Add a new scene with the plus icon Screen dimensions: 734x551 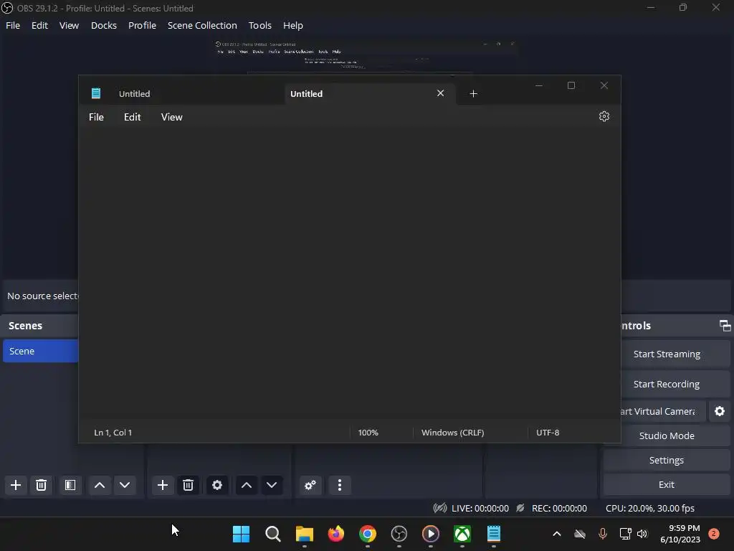16,485
